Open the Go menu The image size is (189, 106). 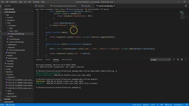[x=25, y=2]
